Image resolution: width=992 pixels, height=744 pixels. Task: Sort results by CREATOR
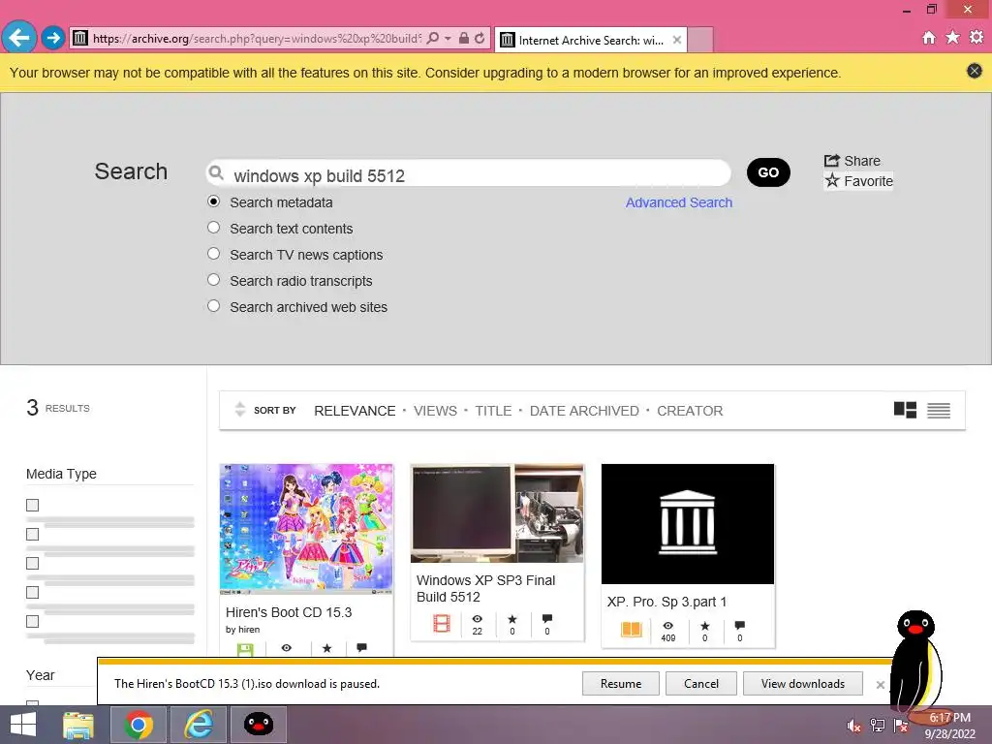(x=690, y=411)
